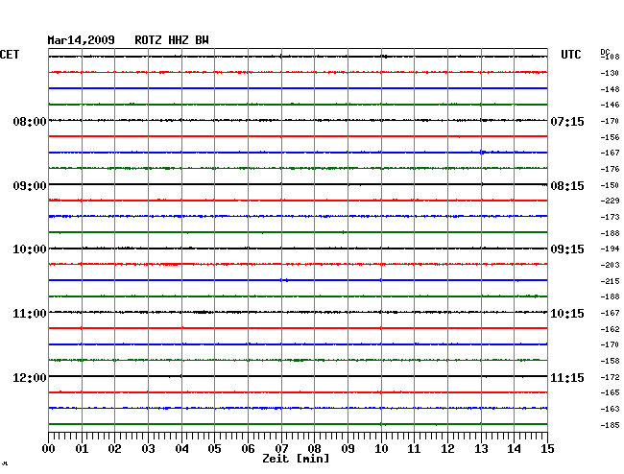This screenshot has width=624, height=474.
Task: Select the DC offset value -176
Action: coord(610,170)
